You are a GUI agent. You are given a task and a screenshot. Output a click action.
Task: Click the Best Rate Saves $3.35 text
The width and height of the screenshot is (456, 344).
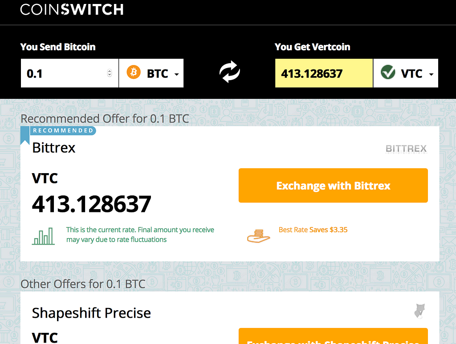click(313, 230)
